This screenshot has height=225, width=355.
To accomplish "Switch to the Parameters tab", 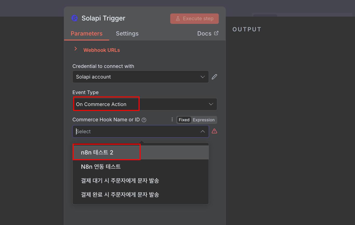I will pos(86,33).
